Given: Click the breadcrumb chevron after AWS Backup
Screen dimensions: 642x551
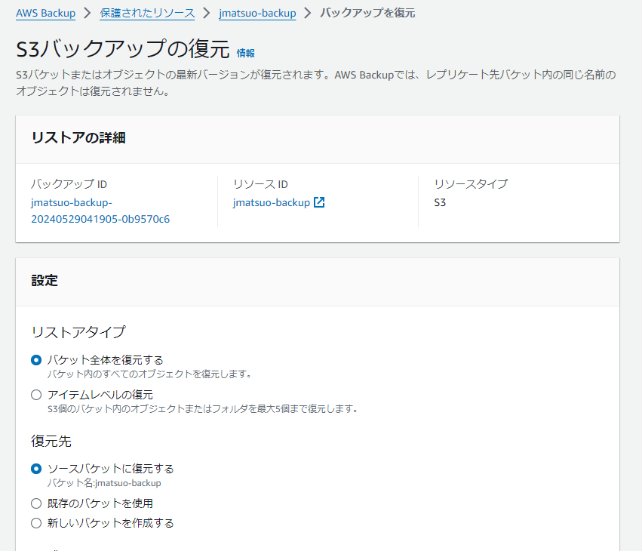Looking at the screenshot, I should coord(88,13).
